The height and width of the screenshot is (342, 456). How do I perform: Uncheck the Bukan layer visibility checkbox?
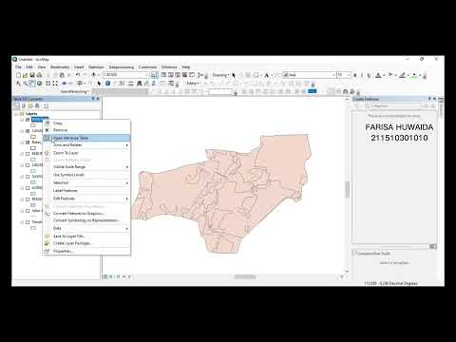click(28, 142)
